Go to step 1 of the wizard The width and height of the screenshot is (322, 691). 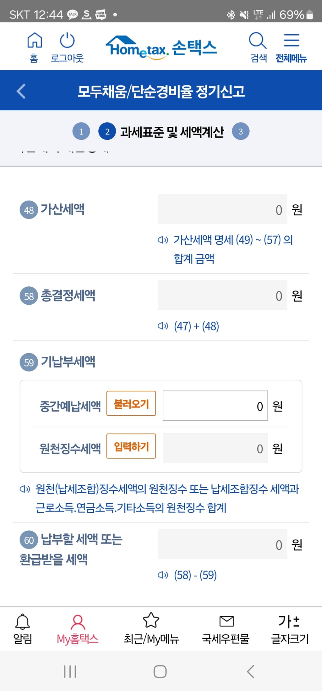pos(81,131)
